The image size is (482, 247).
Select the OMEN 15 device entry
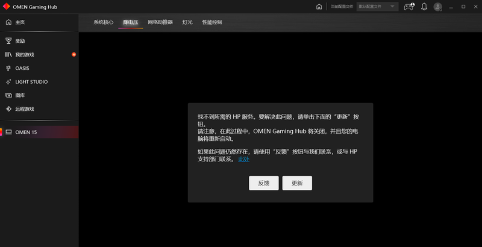39,132
